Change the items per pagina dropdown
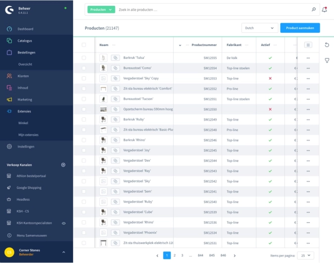Screen dimensions: 334x263 (305, 255)
